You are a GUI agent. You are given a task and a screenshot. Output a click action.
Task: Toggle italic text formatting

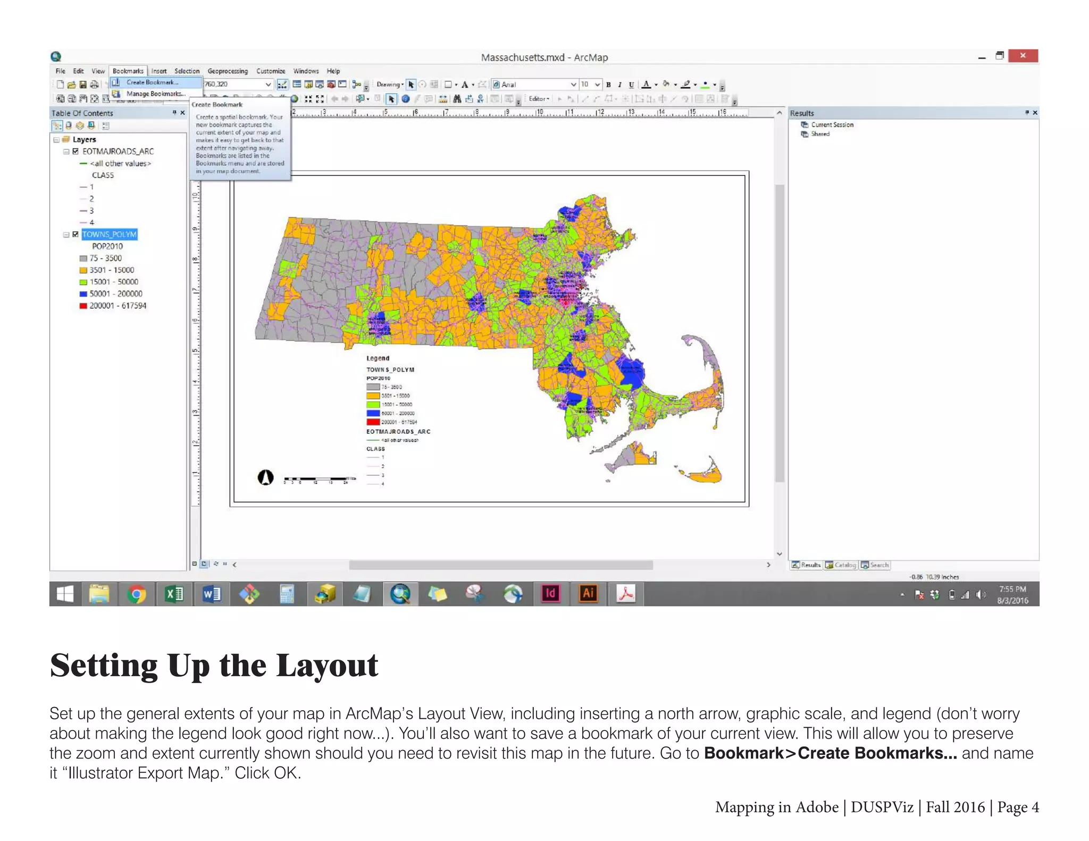[x=619, y=85]
